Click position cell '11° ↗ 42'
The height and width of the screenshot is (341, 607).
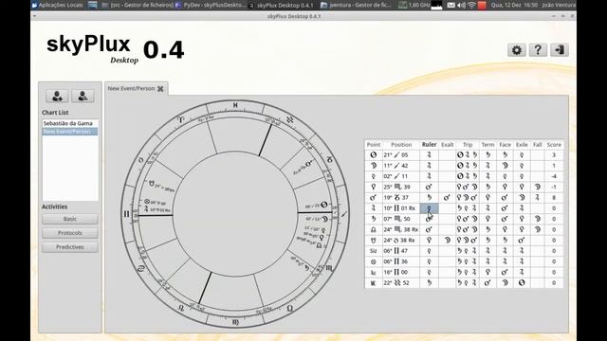tap(401, 166)
